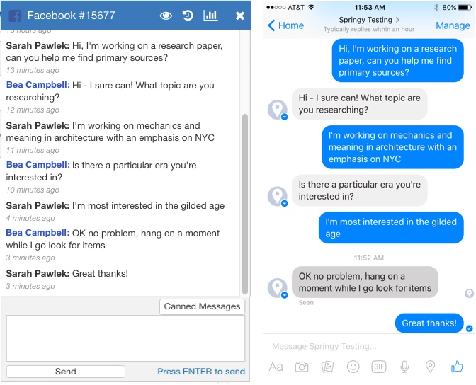
Task: Open the GIF picker icon
Action: [x=379, y=367]
